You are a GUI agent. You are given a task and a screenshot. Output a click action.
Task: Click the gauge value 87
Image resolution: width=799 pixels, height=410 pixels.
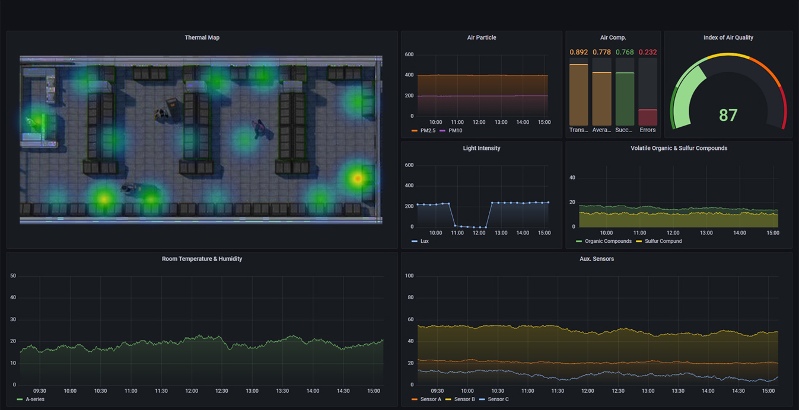[x=728, y=115]
